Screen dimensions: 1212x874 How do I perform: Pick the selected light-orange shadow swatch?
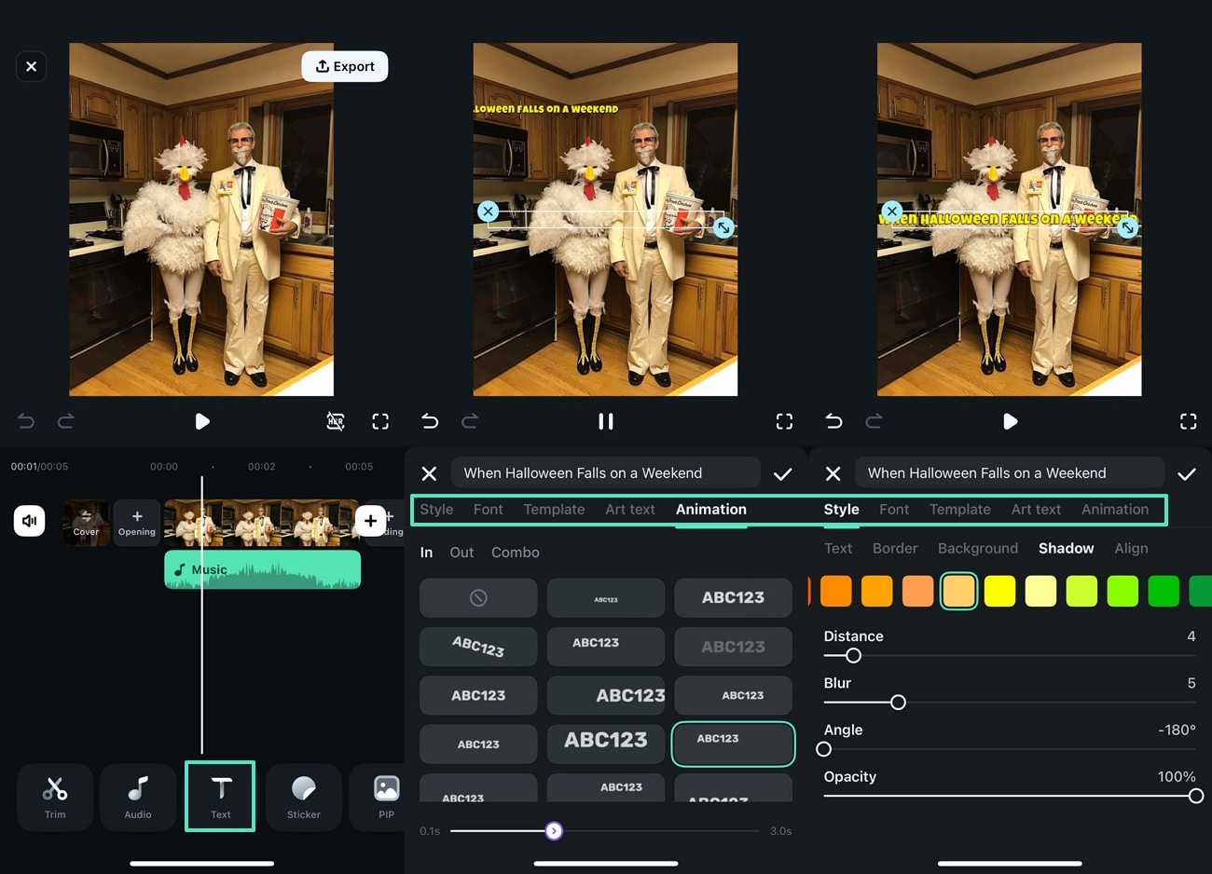point(958,591)
